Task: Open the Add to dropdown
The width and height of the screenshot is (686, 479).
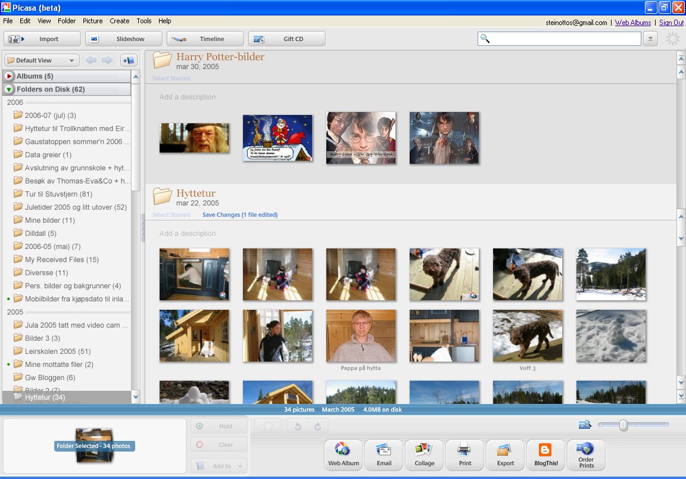Action: point(219,466)
